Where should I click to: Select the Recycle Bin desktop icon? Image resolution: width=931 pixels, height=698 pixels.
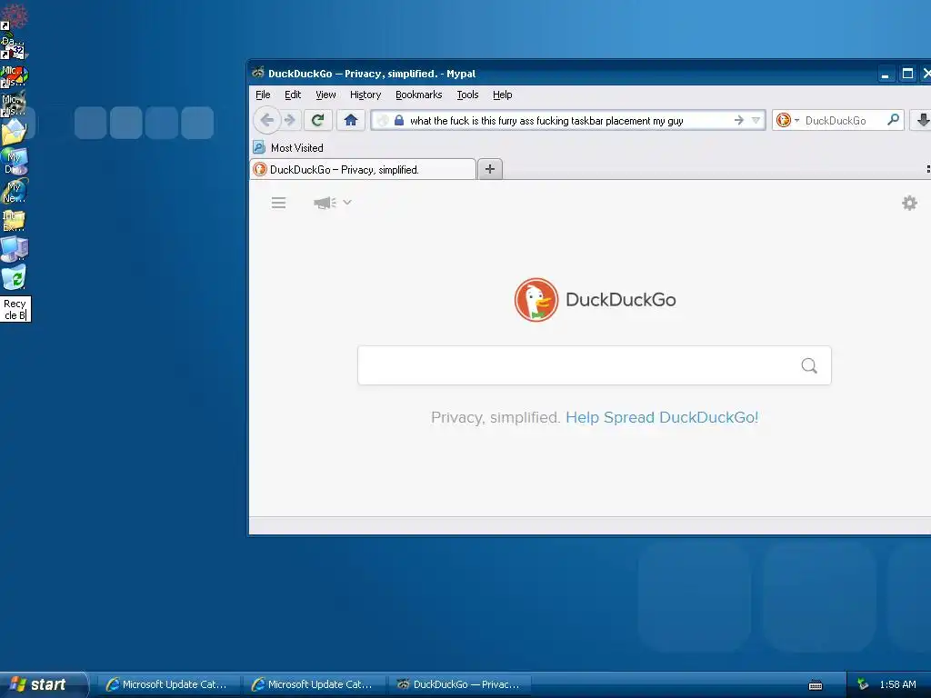click(x=15, y=278)
